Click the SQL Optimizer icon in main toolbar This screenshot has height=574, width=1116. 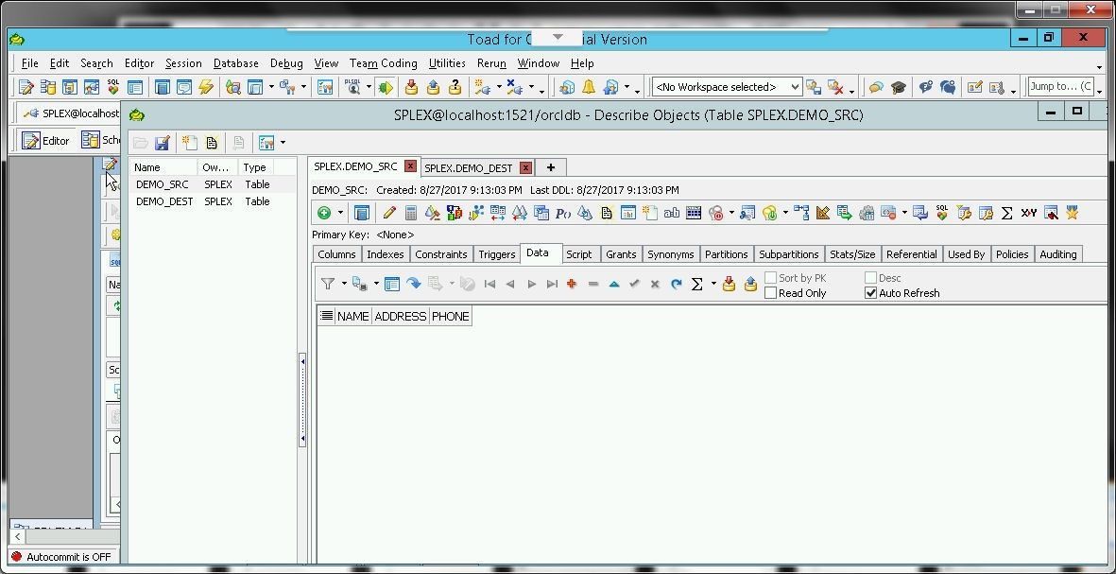(113, 87)
